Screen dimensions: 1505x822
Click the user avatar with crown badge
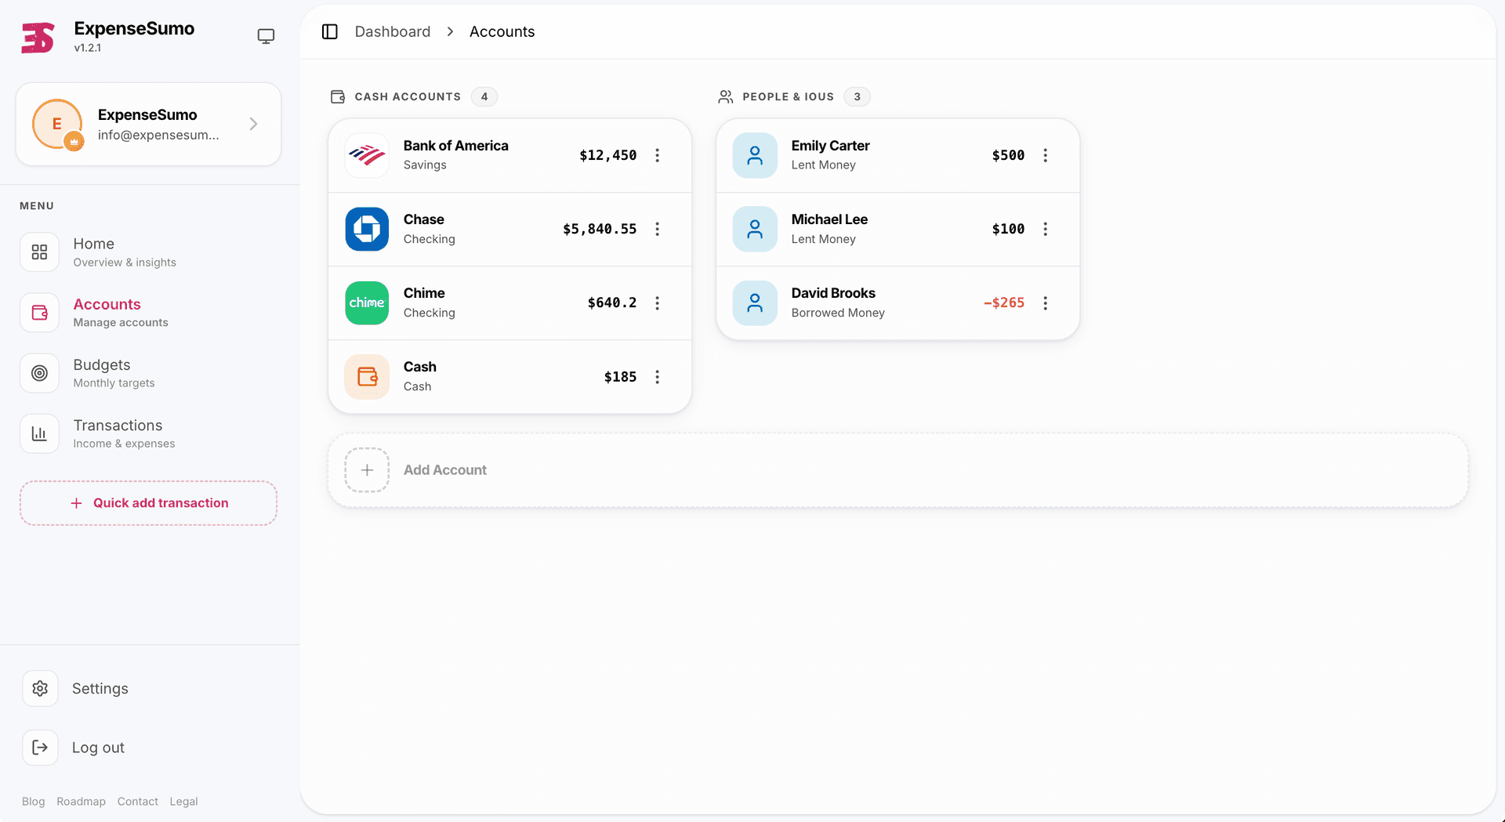coord(57,124)
